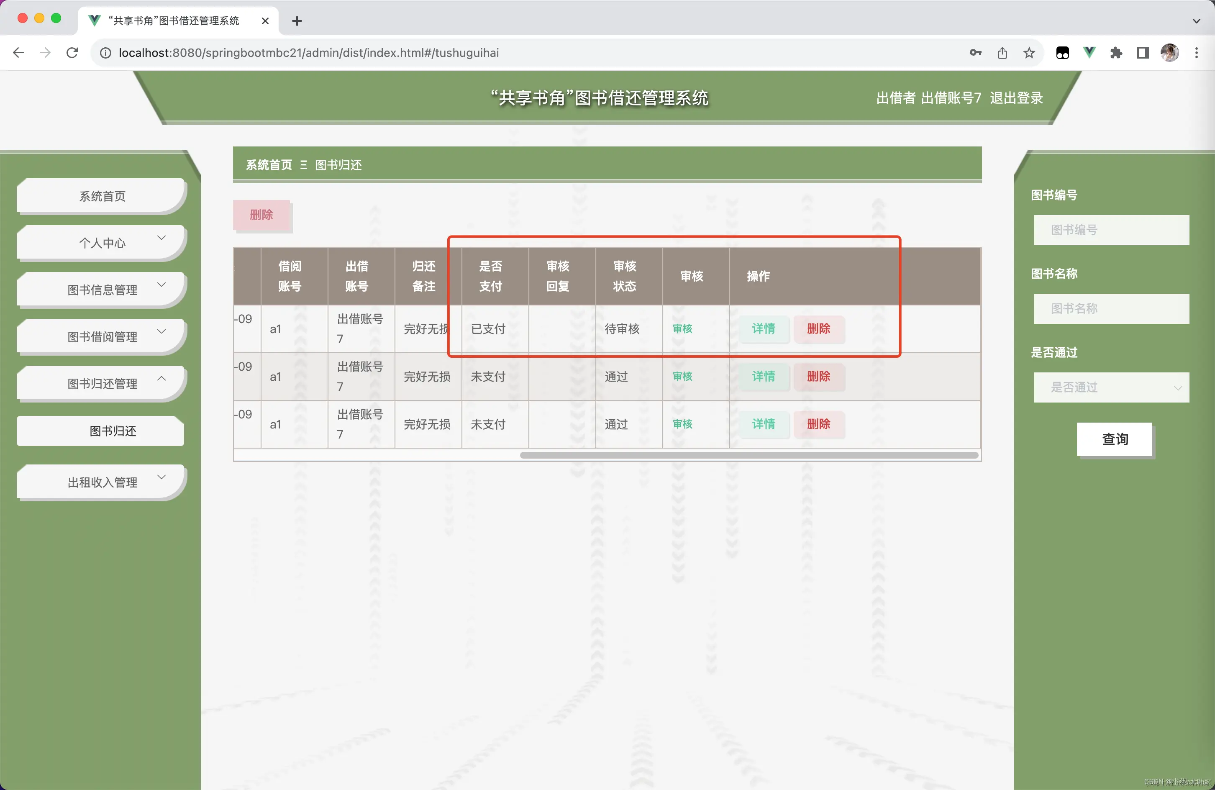Image resolution: width=1215 pixels, height=790 pixels.
Task: Click the Vue devtools extension icon
Action: [x=1089, y=53]
